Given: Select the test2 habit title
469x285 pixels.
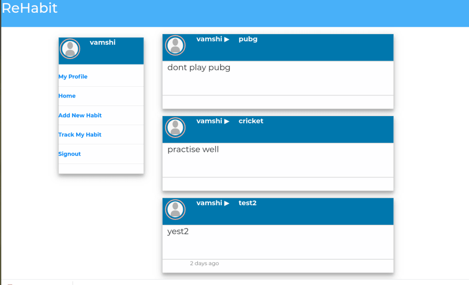Looking at the screenshot, I should pos(247,203).
